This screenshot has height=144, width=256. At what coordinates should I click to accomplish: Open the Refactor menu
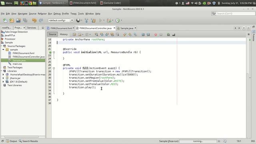(42, 14)
